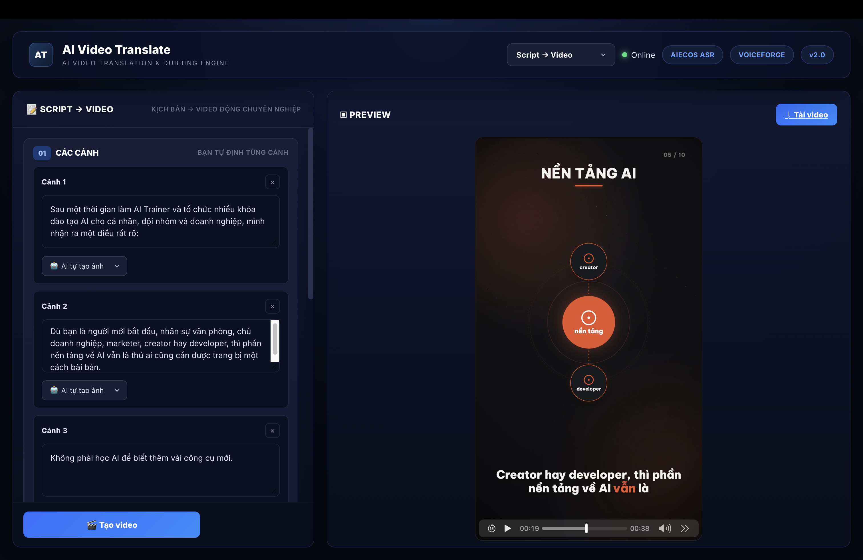
Task: Click the v2.0 version badge
Action: click(x=817, y=55)
